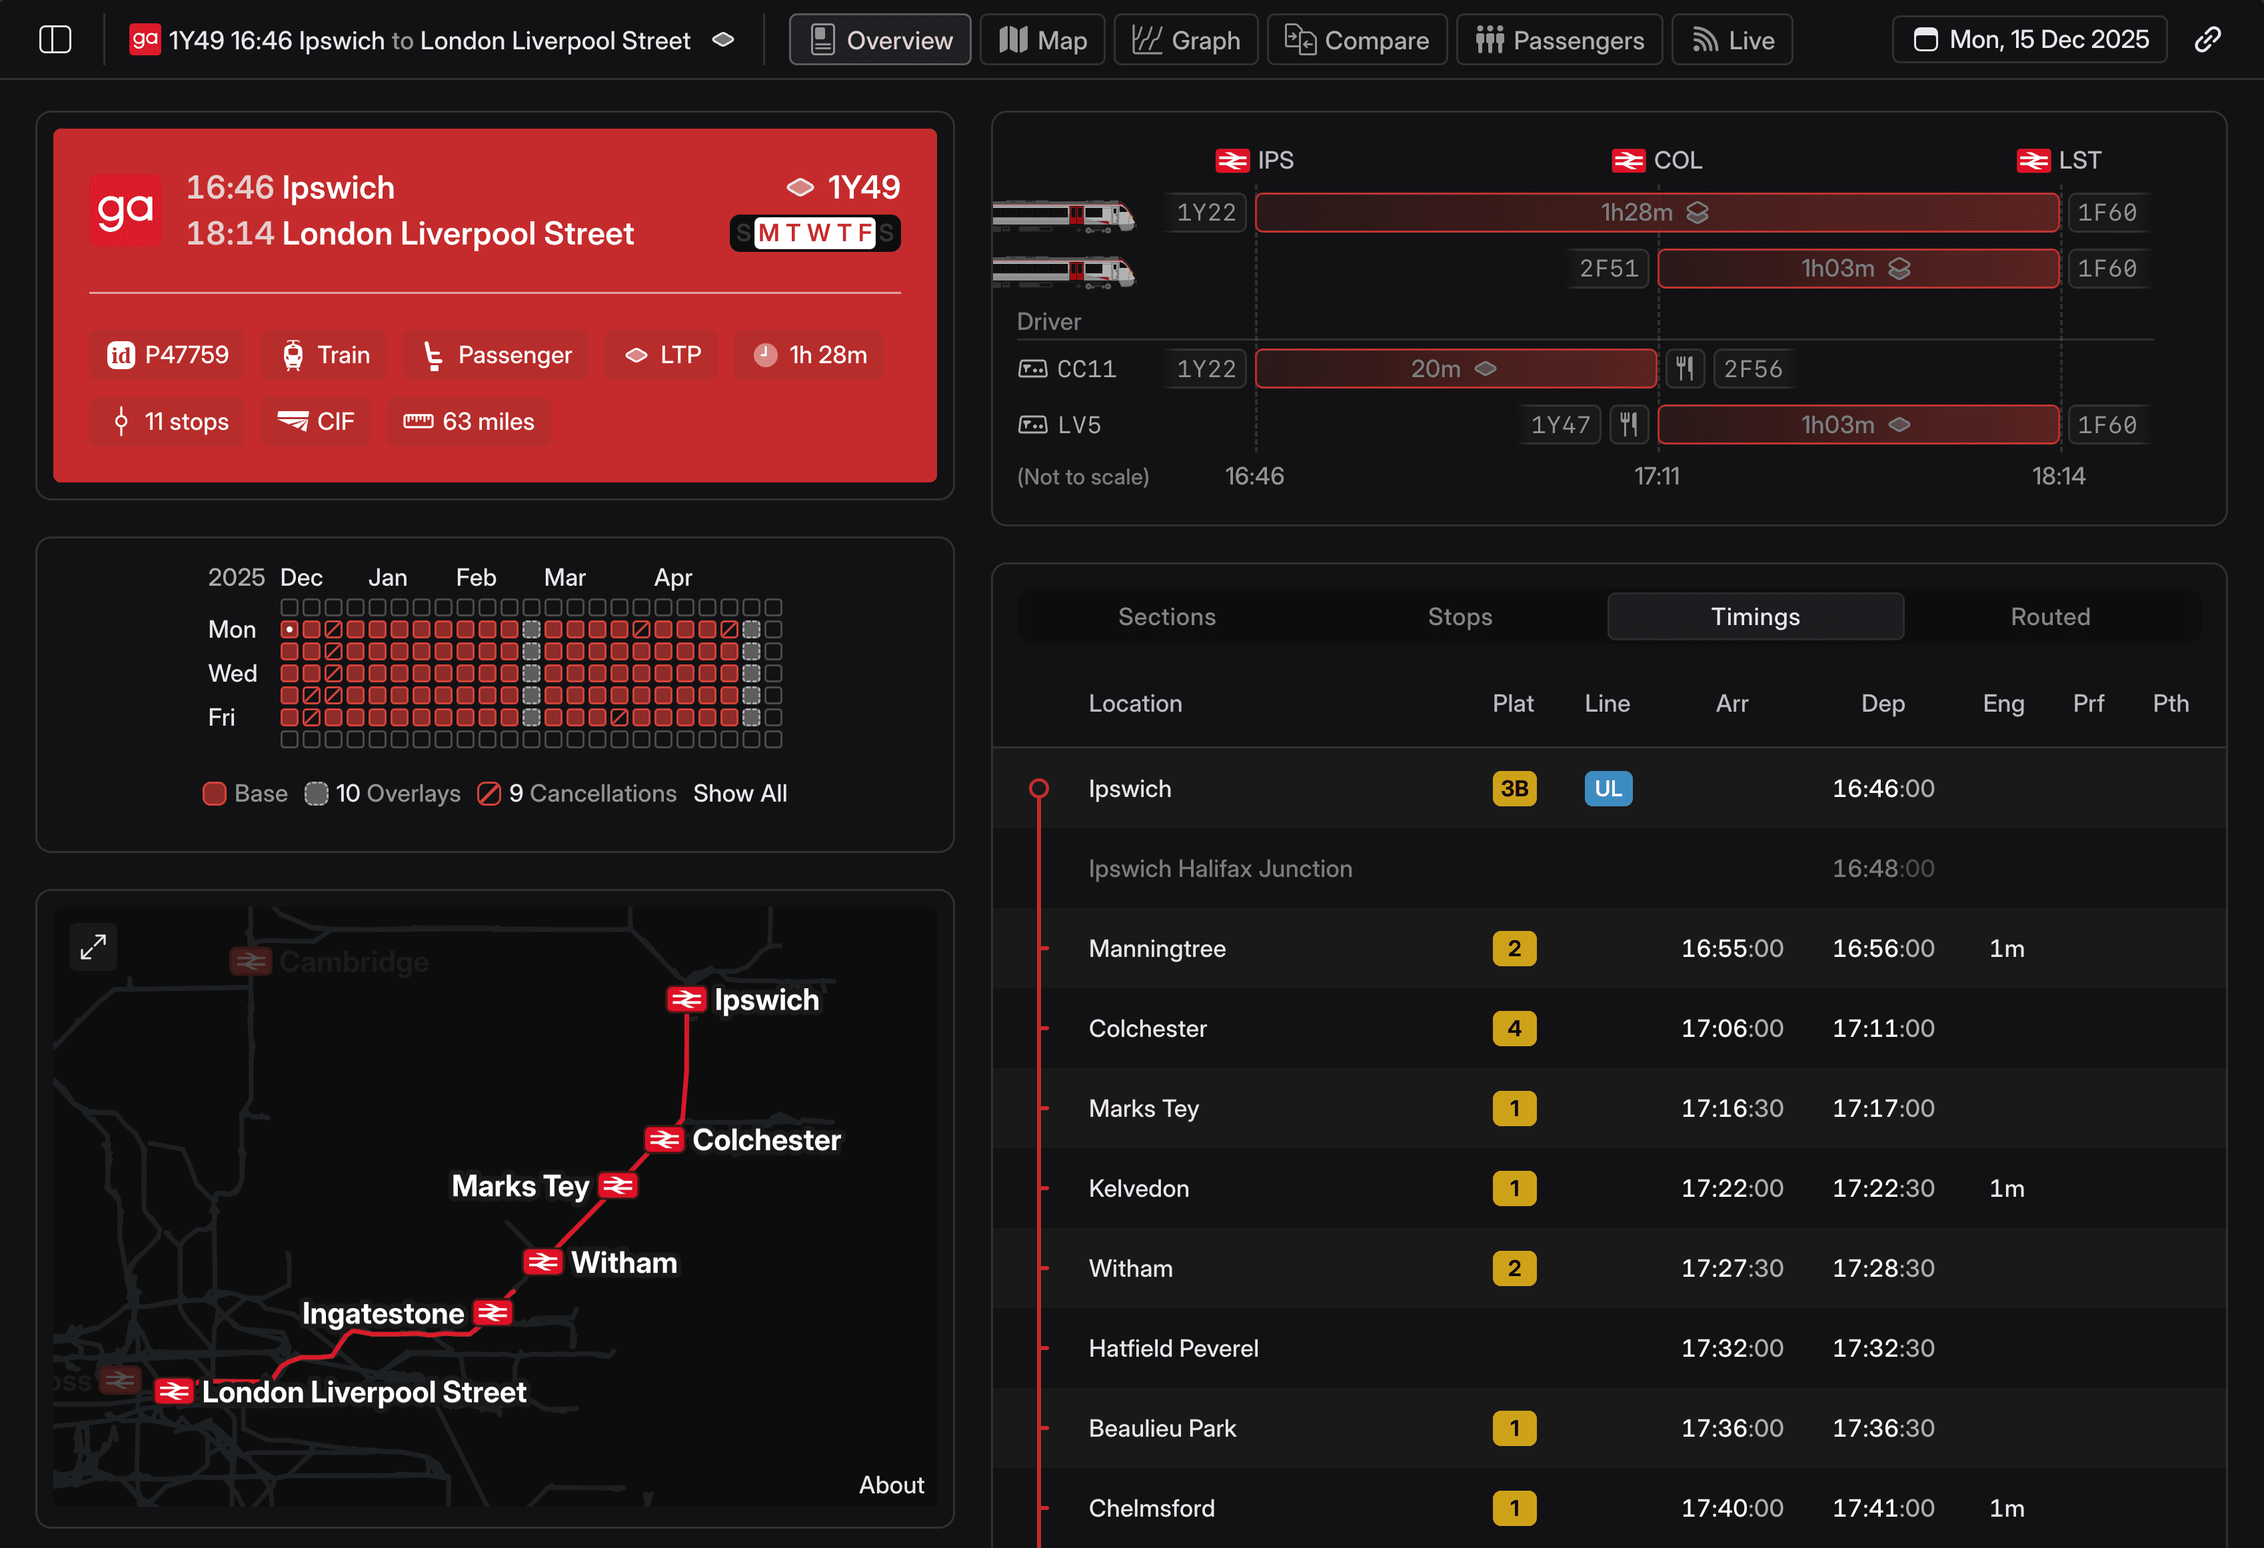
Task: Select the Colchester row in timings
Action: coord(1148,1029)
